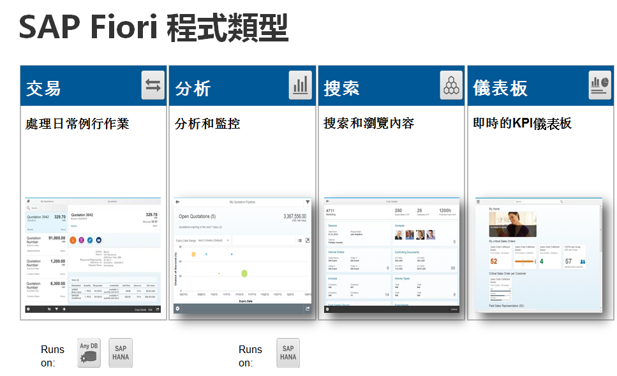
Task: Click the people icon on the SAP Jam Group tile
Action: tap(583, 262)
